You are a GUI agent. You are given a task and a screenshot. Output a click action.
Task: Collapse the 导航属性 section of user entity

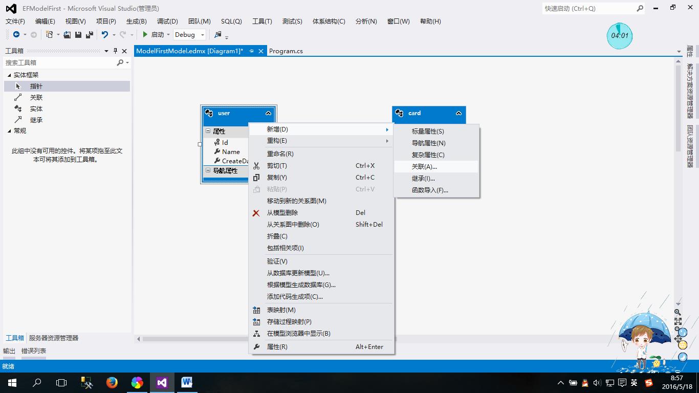[208, 170]
